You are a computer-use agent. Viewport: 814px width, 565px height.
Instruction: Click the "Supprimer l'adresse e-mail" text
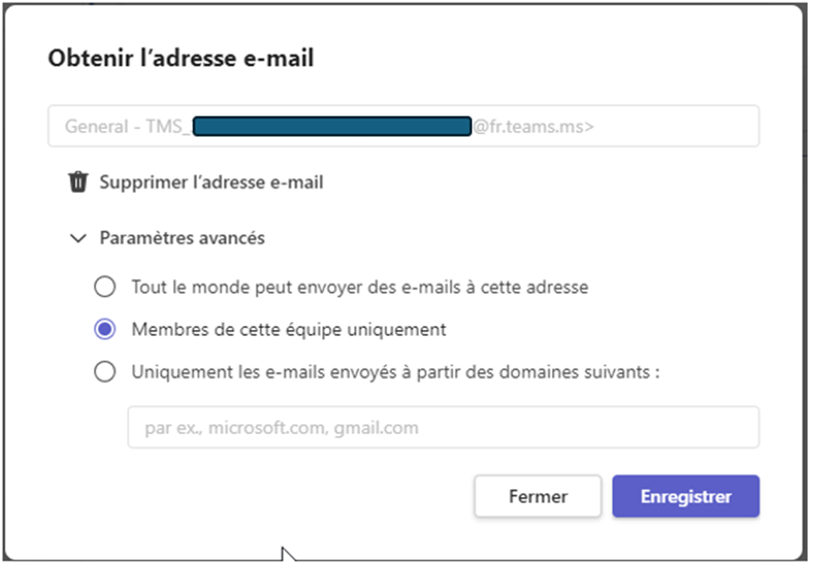[211, 183]
